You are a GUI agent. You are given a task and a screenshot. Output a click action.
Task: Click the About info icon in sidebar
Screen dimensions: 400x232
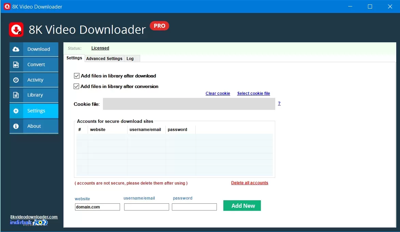tap(16, 126)
